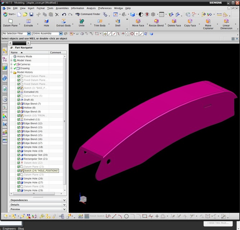Uncheck the Hollow (8) feature
This screenshot has height=230, width=240.
click(x=19, y=108)
